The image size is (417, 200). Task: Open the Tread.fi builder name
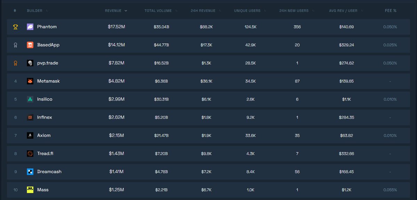click(x=45, y=153)
